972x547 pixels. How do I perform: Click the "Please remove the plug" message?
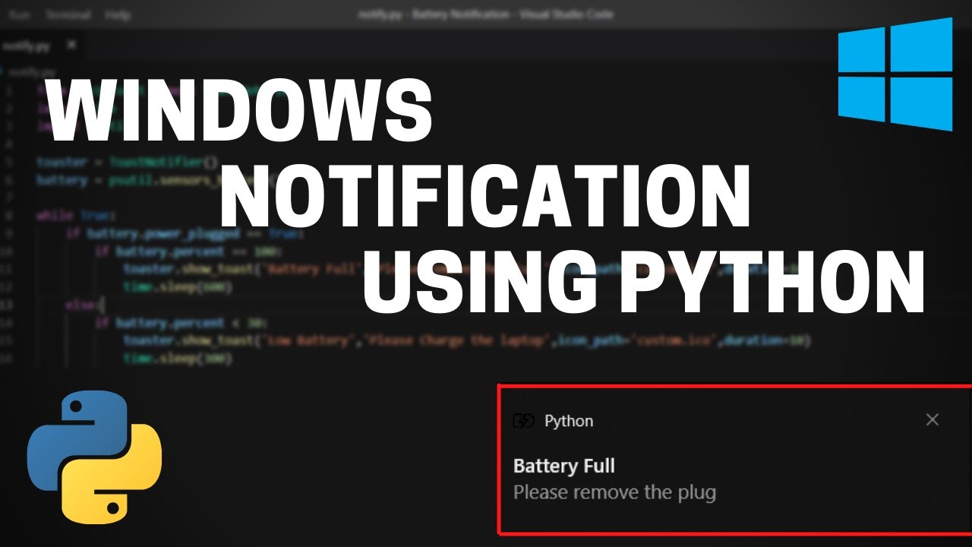pyautogui.click(x=614, y=492)
